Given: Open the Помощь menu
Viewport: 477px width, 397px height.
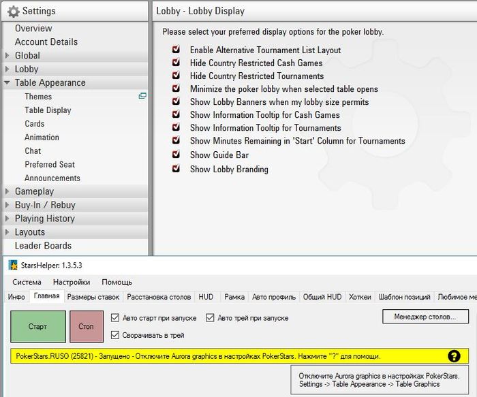Looking at the screenshot, I should pos(117,282).
